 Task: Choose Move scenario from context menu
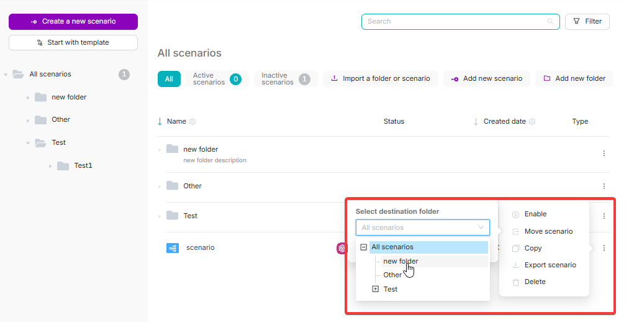(x=548, y=231)
